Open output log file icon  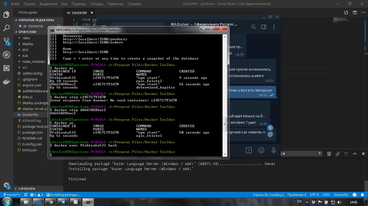(346, 154)
